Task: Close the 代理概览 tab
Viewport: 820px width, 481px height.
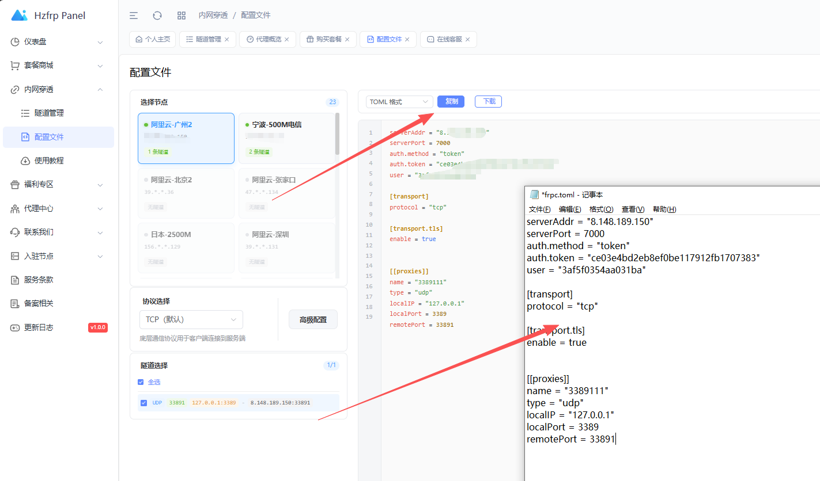Action: coord(287,40)
